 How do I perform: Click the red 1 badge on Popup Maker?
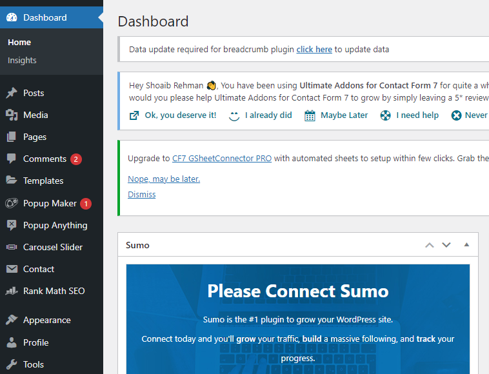(x=86, y=204)
